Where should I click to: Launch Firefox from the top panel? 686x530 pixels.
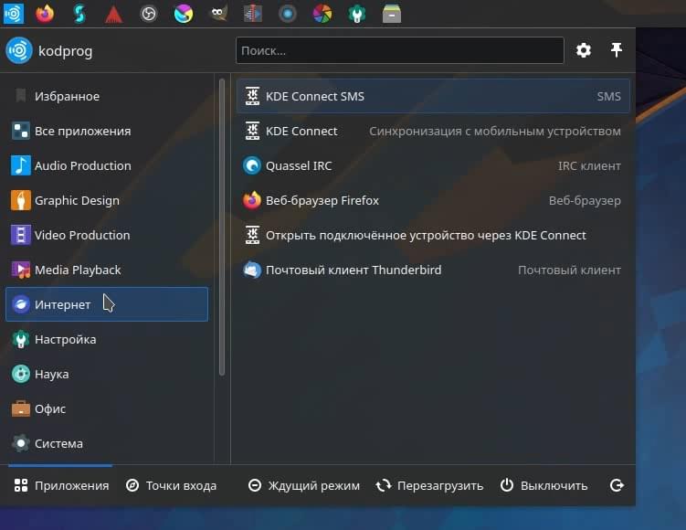point(45,14)
